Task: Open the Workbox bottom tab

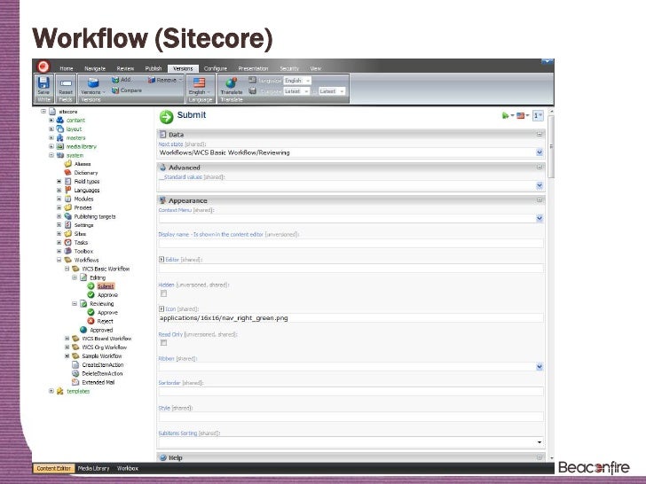Action: [127, 468]
